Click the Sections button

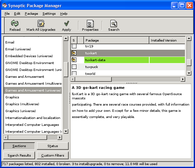coord(19,146)
